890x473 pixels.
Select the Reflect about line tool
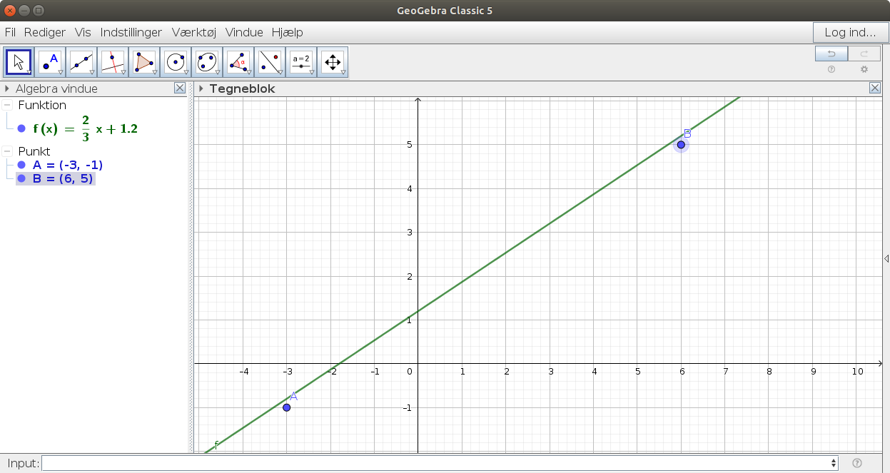point(270,62)
